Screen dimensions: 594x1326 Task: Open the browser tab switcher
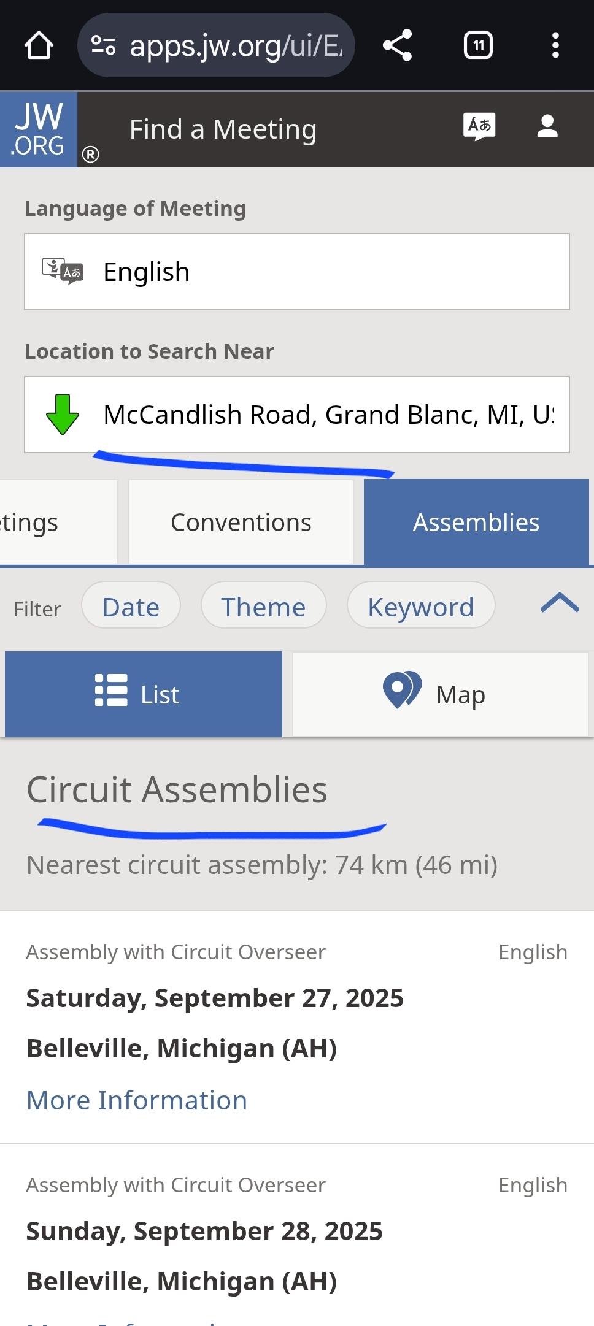pos(478,45)
